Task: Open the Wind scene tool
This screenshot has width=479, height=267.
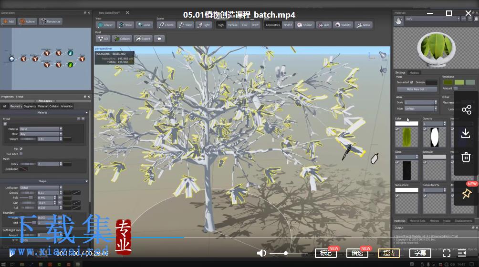Action: 185,25
